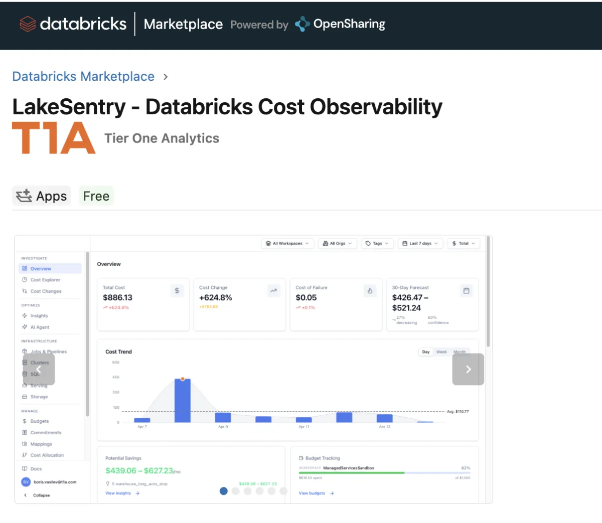The height and width of the screenshot is (523, 602).
Task: Select the Day tab in Cost Trend
Action: [426, 352]
